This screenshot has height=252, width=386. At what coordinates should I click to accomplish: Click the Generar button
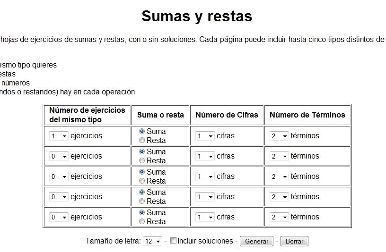pyautogui.click(x=256, y=241)
